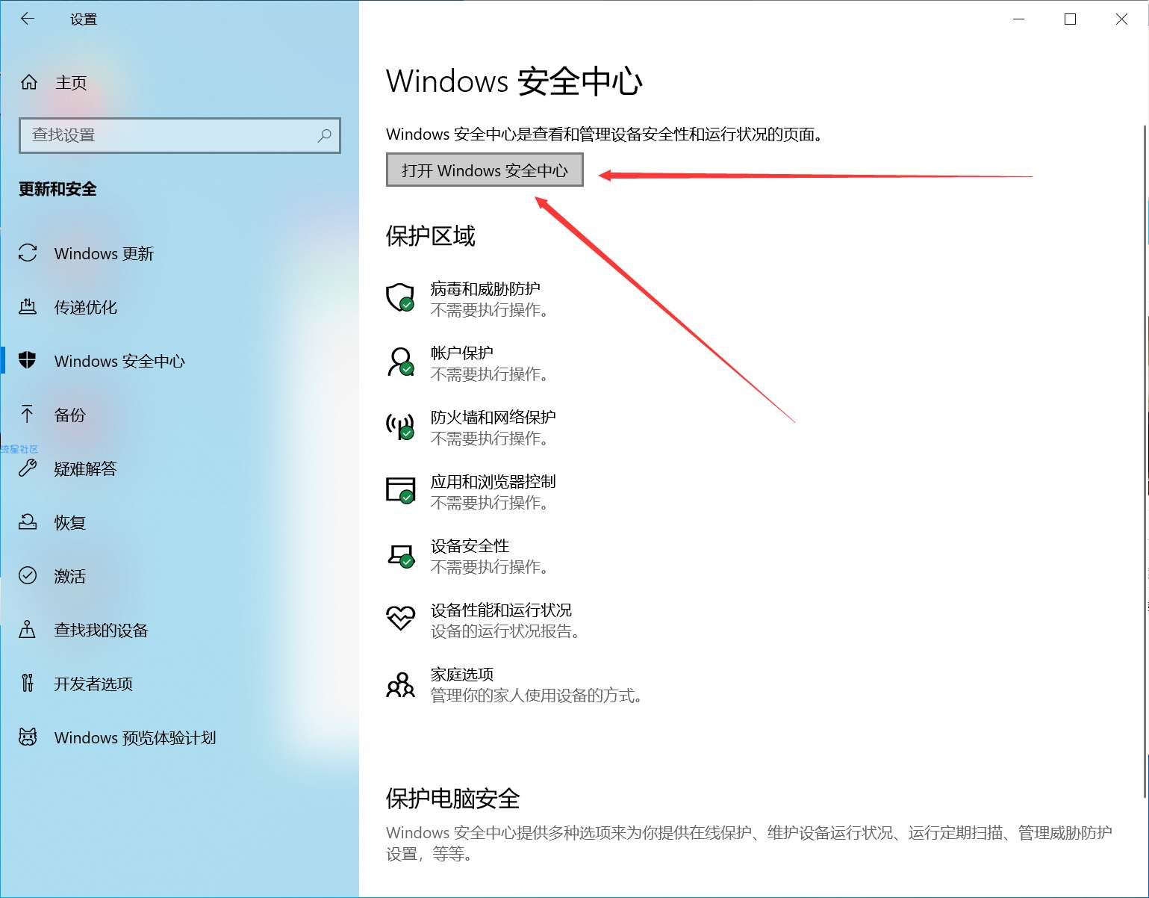
Task: Click the 疑难解答 wrench icon
Action: (28, 468)
